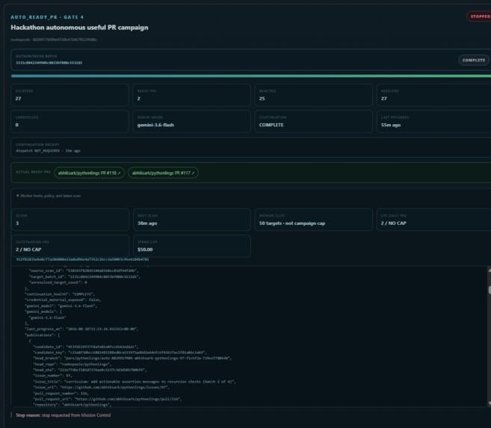Select the Continuation card value COMPLETE
The height and width of the screenshot is (428, 491).
click(x=271, y=125)
